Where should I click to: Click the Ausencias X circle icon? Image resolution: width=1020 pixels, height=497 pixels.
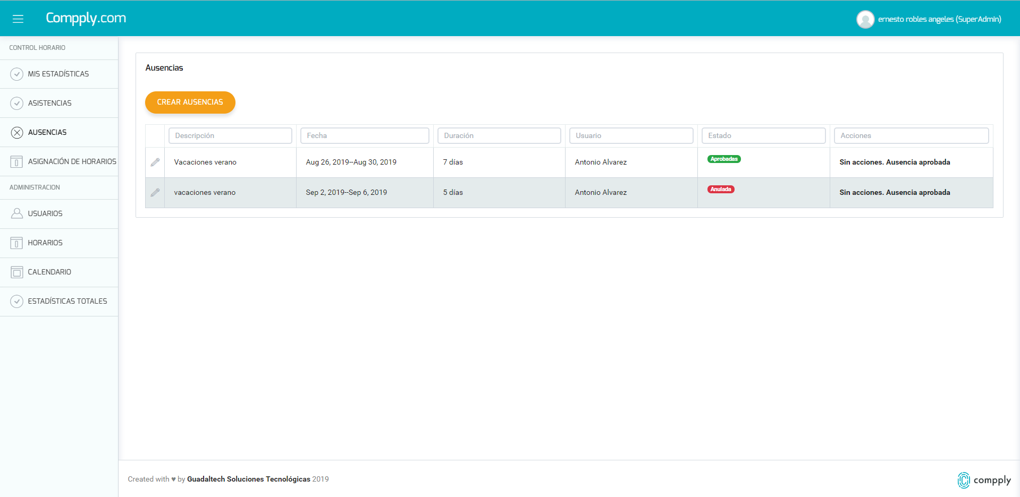(17, 132)
